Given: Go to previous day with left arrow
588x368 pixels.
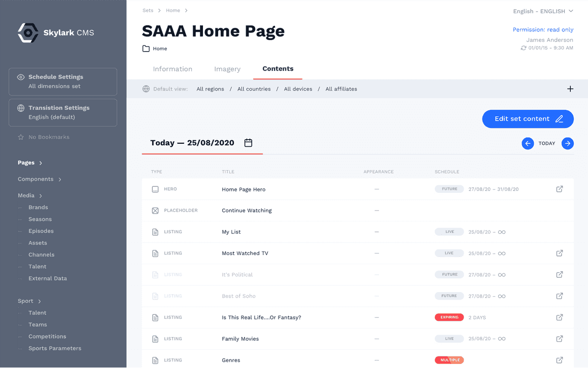Looking at the screenshot, I should 528,143.
